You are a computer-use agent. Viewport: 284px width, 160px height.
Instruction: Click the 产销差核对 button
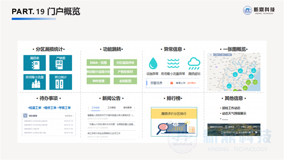[x=125, y=71]
